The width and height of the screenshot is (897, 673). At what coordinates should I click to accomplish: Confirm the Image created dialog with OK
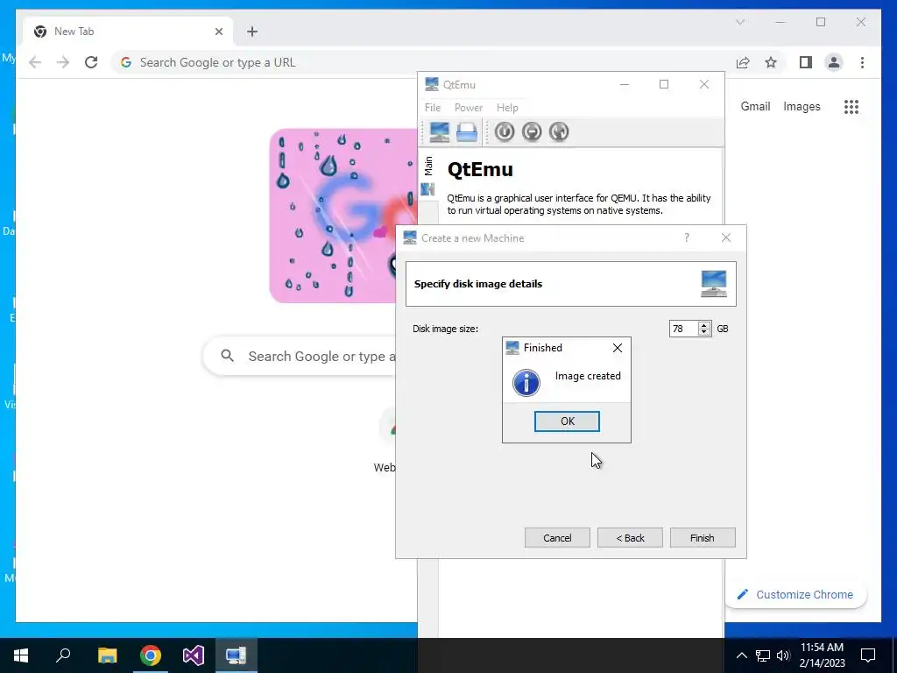pos(567,422)
